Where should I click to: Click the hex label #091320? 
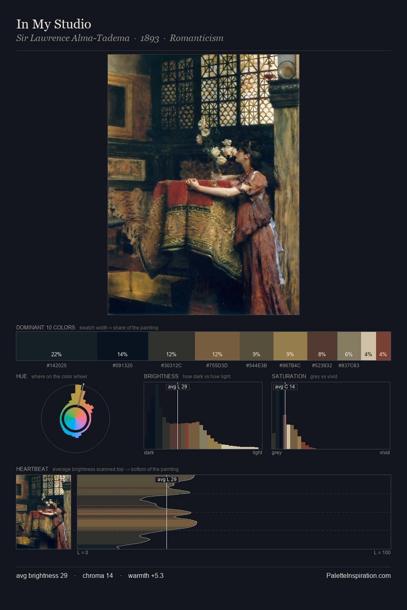[x=123, y=366]
